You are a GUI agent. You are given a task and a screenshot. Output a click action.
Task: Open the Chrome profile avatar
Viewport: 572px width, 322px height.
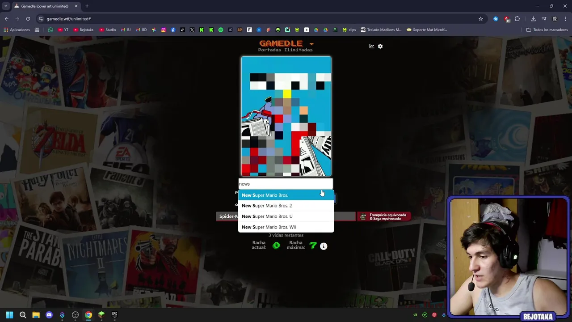pos(555,19)
